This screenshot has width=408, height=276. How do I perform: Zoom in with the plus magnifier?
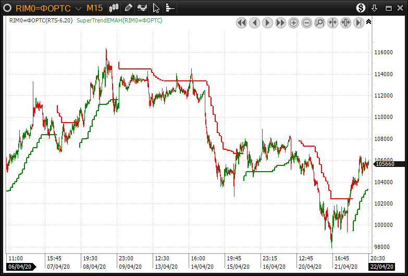(x=293, y=22)
